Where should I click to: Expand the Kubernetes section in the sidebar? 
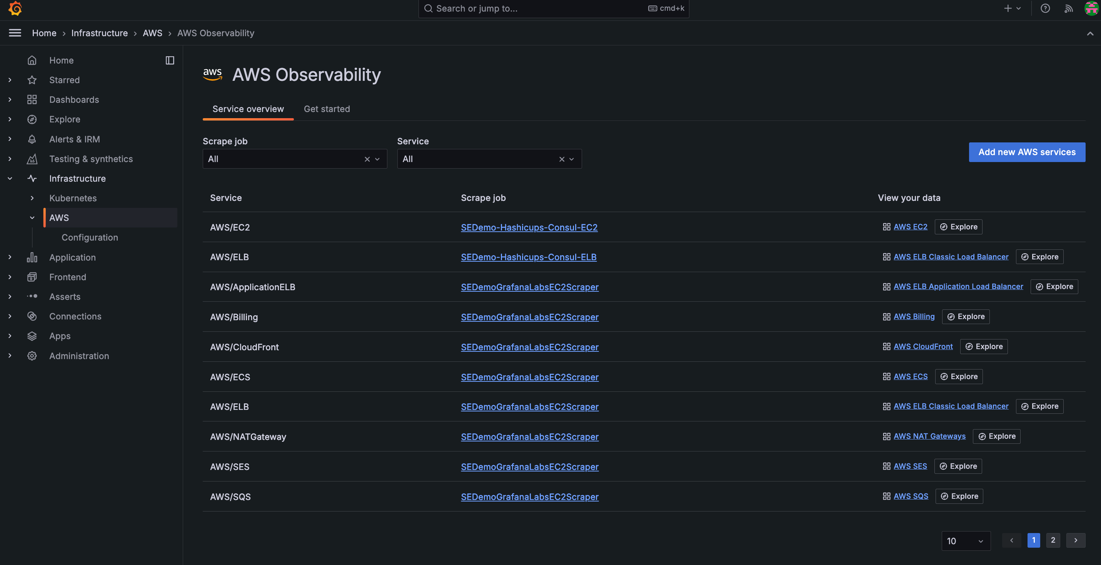tap(32, 197)
